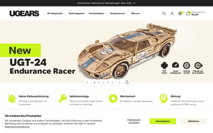Open Beste Angebote page
Image resolution: width=213 pixels, height=133 pixels.
click(77, 13)
